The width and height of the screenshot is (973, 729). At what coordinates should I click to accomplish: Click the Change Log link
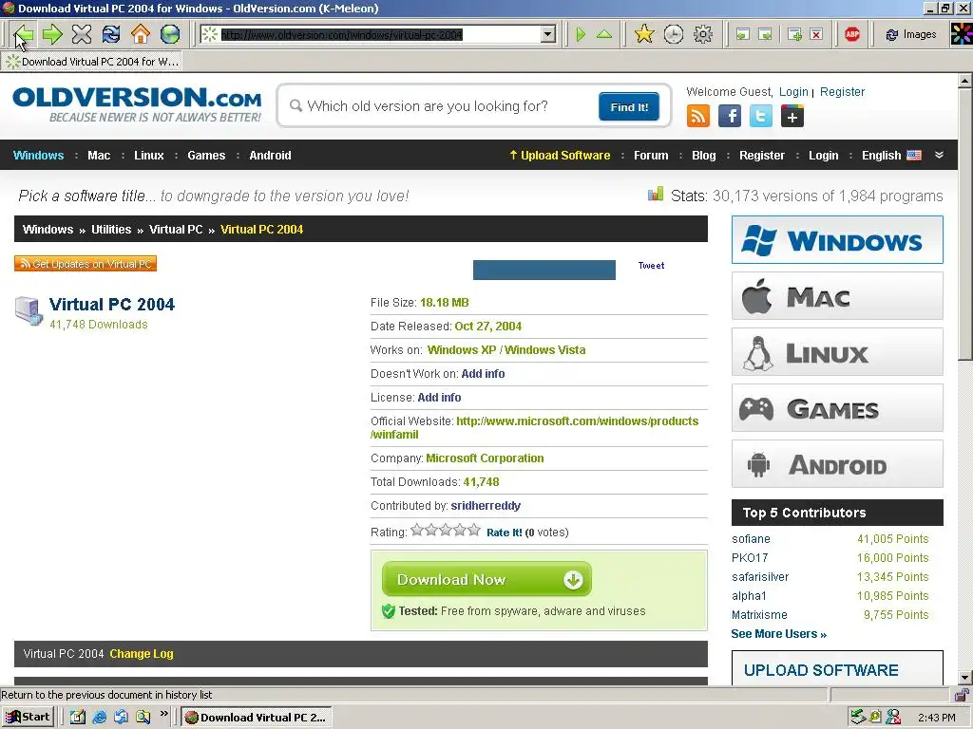[142, 653]
